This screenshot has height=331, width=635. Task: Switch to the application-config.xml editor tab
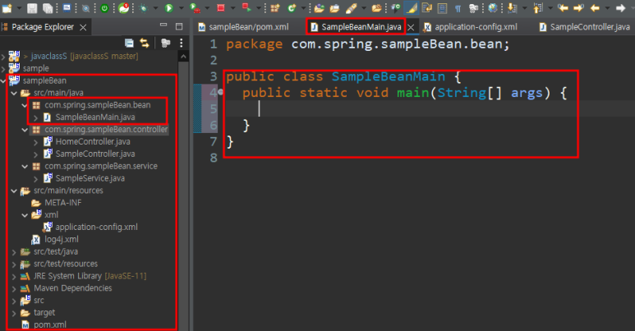point(471,27)
